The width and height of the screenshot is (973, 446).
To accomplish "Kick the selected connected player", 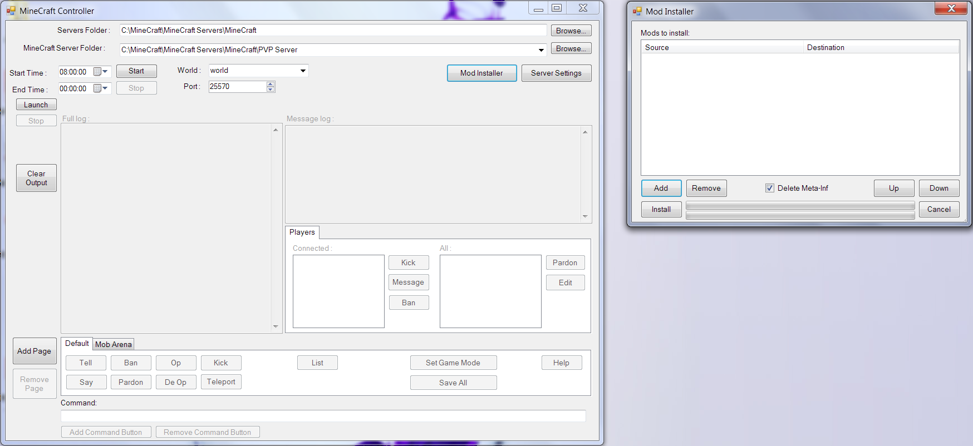I will (x=409, y=262).
